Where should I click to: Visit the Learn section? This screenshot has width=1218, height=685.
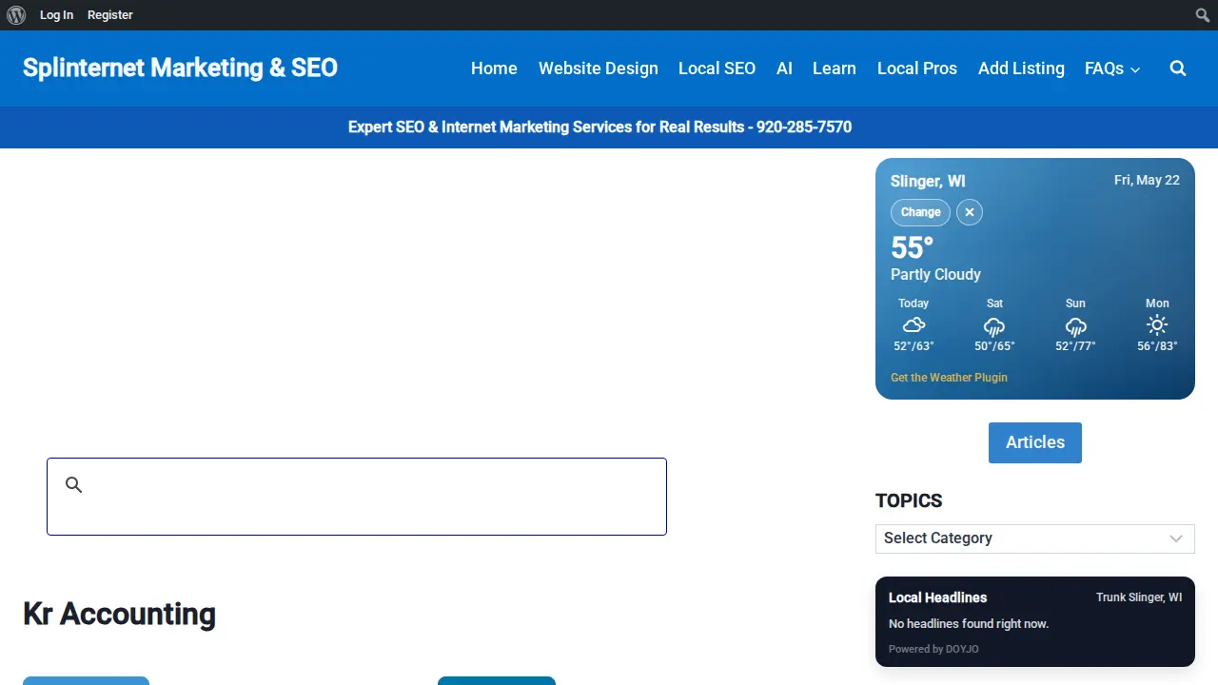835,68
